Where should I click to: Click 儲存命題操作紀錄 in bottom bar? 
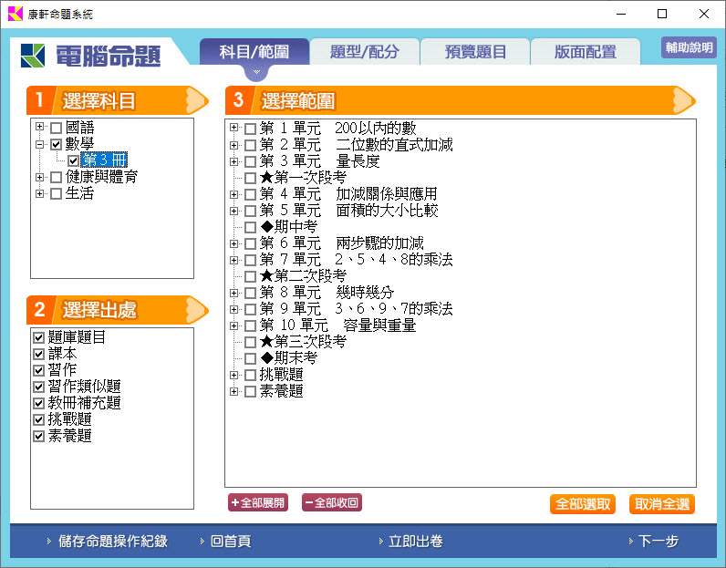112,541
